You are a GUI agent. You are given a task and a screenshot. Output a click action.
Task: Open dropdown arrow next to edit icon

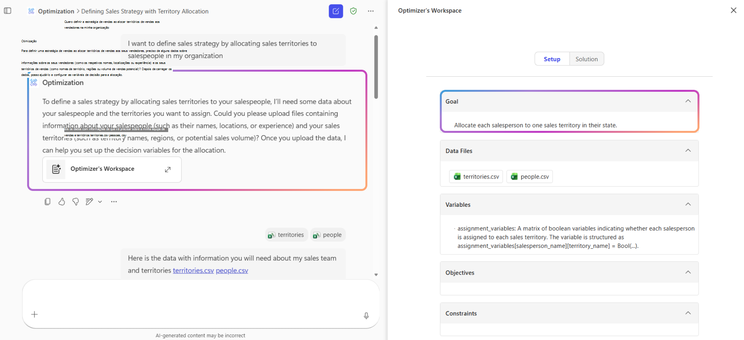[100, 202]
